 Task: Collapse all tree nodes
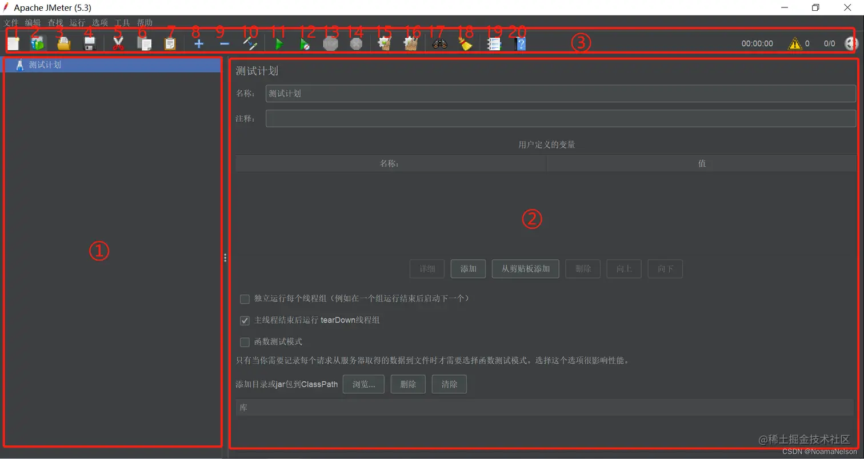(224, 43)
